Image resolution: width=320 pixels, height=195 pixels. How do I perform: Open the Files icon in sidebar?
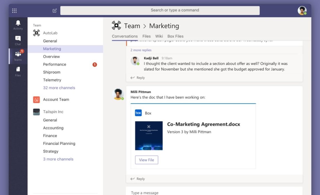[18, 69]
